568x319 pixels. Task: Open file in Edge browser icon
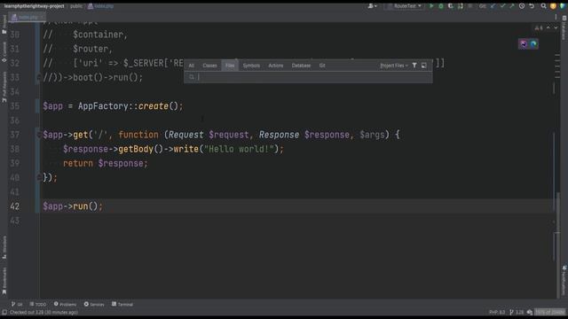(x=533, y=43)
